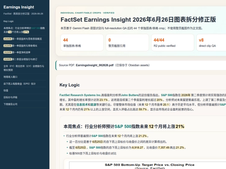The width and height of the screenshot is (226, 169).
Task: Select the 估值 sidebar item
Action: 6,91
